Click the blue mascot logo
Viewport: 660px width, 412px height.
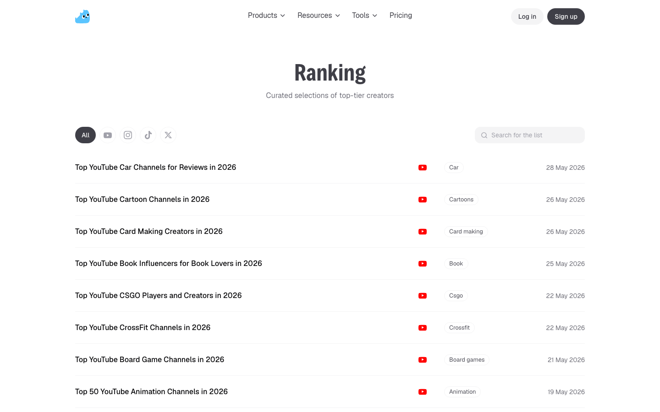tap(82, 16)
